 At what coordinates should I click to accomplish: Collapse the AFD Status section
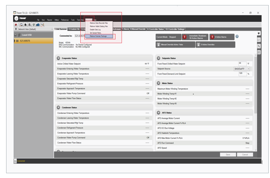tap(158, 113)
